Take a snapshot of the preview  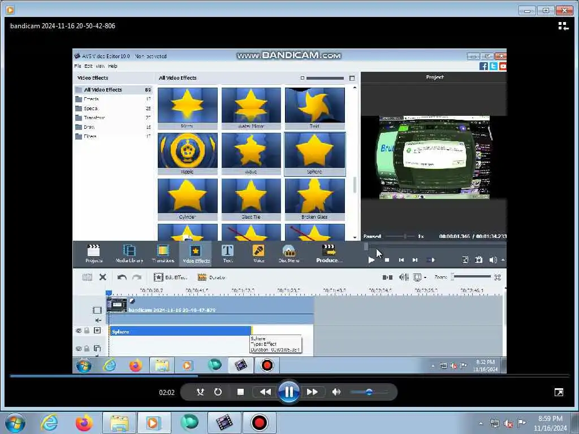[478, 260]
